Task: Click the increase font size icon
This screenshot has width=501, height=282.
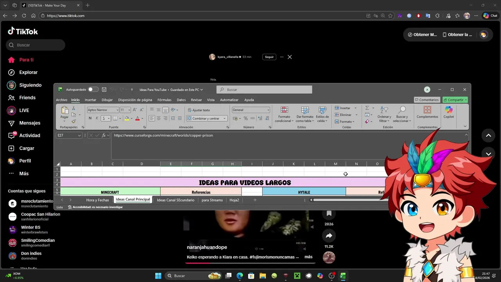Action: tap(135, 110)
